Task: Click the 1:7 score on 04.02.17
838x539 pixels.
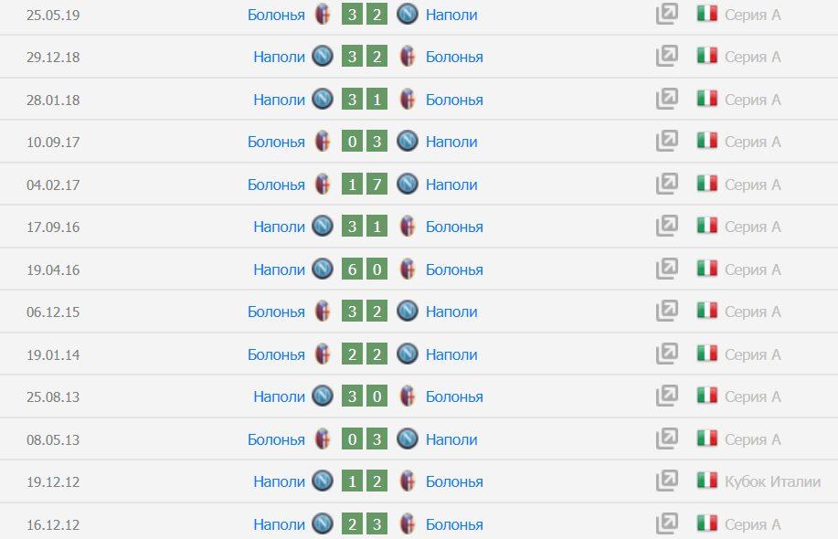Action: tap(365, 185)
